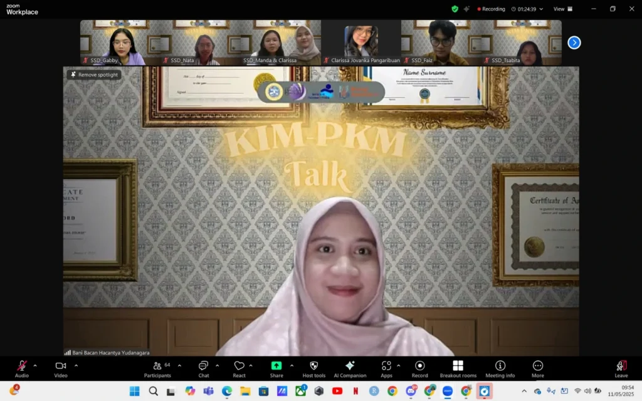Open Windows taskbar Search
The height and width of the screenshot is (401, 642).
pos(153,391)
